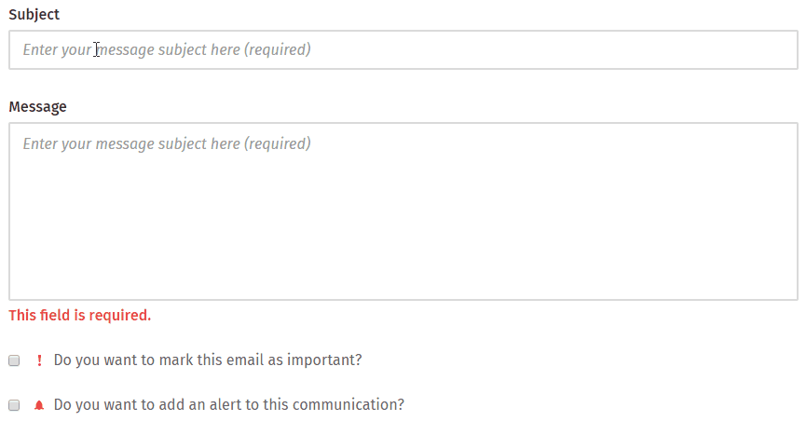Place cursor in empty middle of Message area
806x421 pixels.
coord(403,221)
